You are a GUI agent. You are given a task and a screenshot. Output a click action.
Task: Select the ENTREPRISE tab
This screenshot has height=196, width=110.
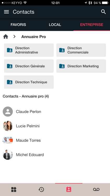tap(92, 25)
